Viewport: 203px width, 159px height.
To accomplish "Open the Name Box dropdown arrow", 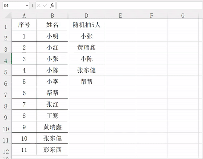I will [27, 5].
